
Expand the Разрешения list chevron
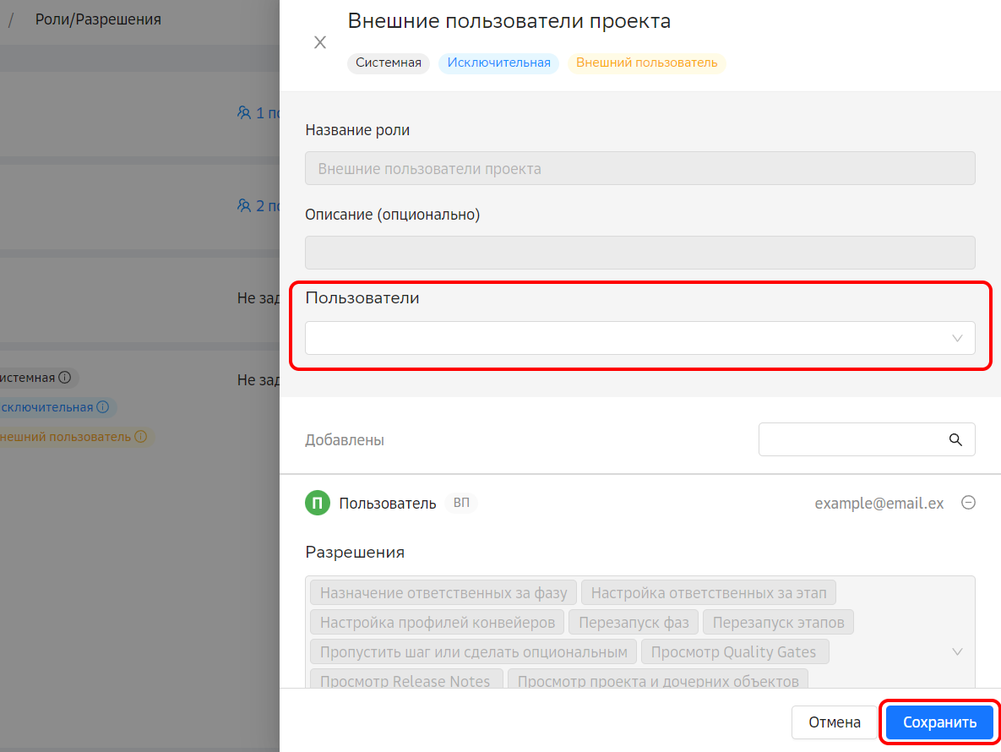tap(957, 651)
